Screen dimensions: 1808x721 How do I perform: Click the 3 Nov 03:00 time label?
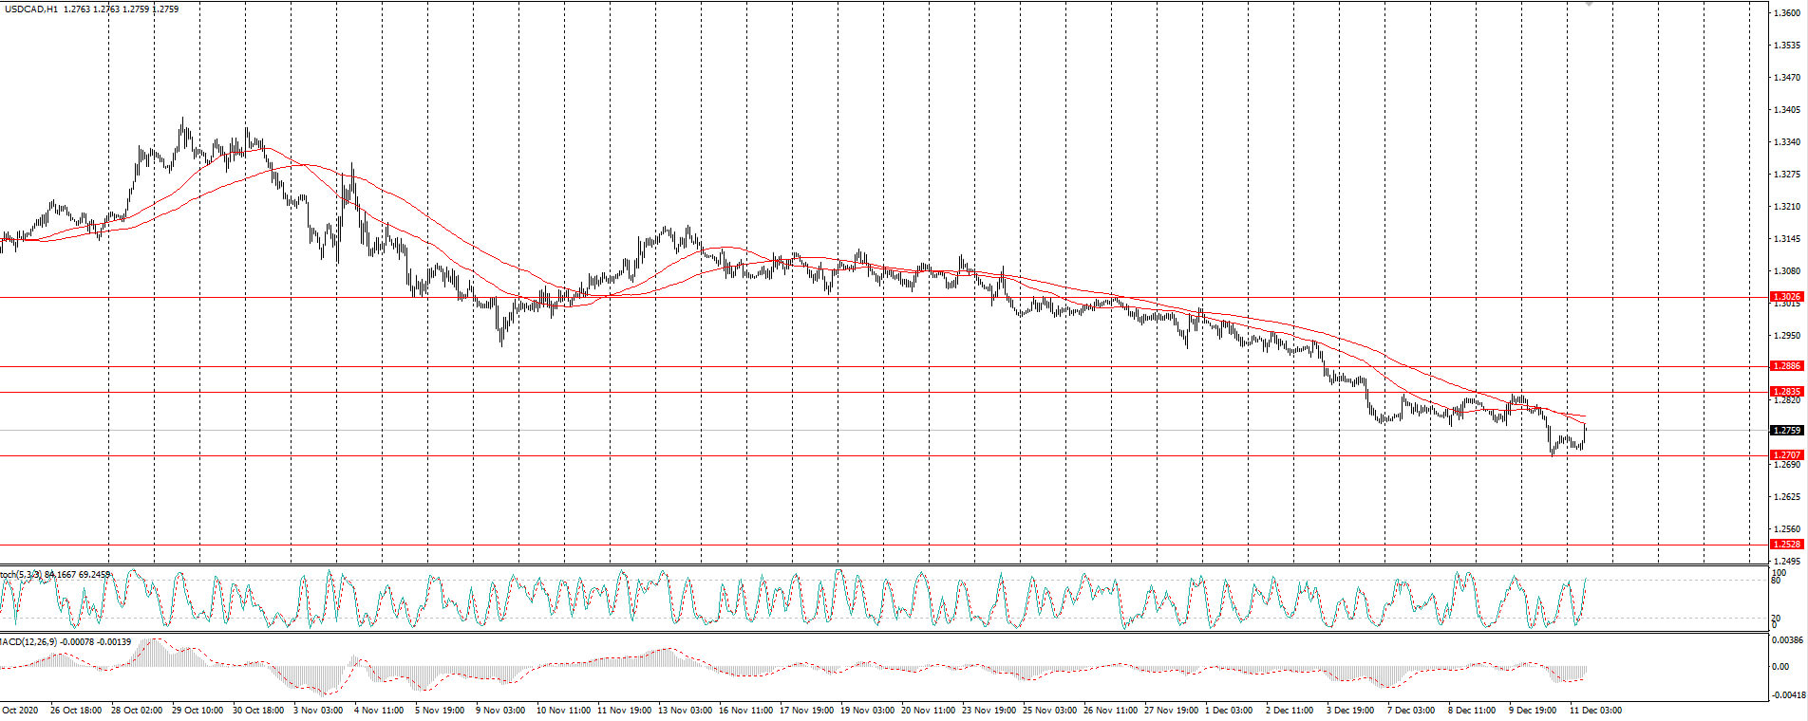click(318, 711)
